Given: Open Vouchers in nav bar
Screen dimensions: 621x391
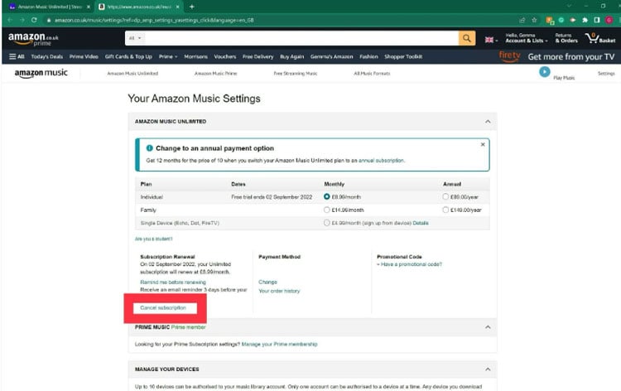Looking at the screenshot, I should click(225, 56).
